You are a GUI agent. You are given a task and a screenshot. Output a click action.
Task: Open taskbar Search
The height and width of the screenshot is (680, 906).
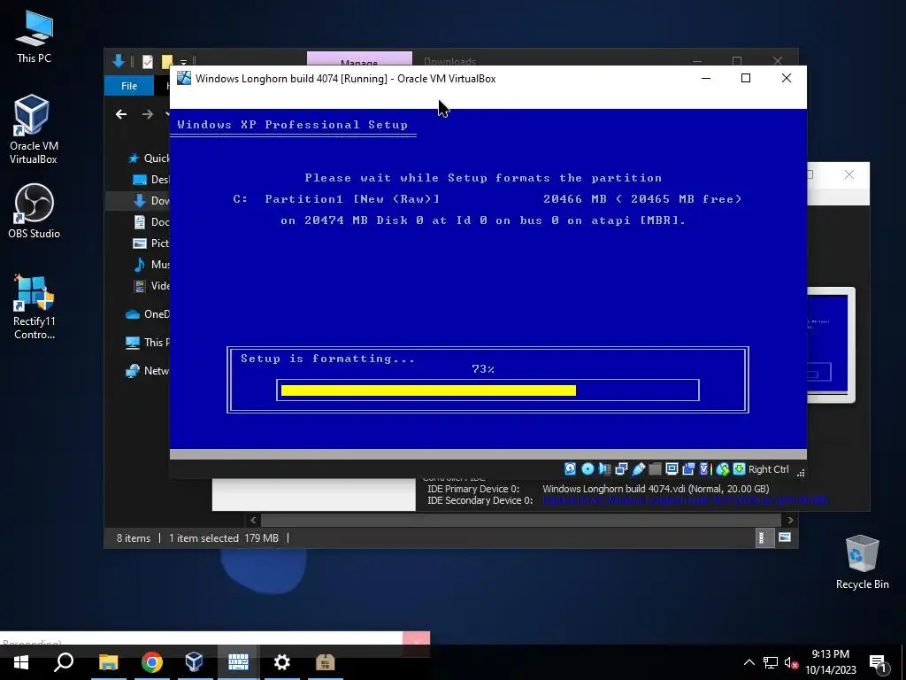[x=64, y=662]
